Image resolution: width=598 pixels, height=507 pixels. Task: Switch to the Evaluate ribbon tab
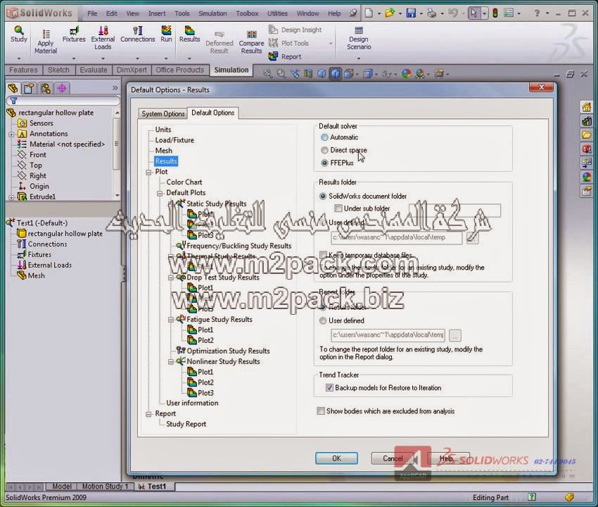pyautogui.click(x=94, y=70)
